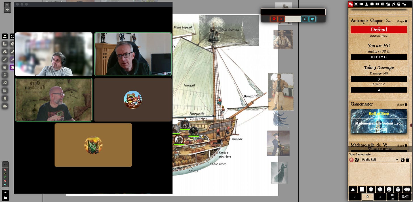Open the Items suitcase tab
Viewport: 413px width, 202px height.
click(372, 4)
